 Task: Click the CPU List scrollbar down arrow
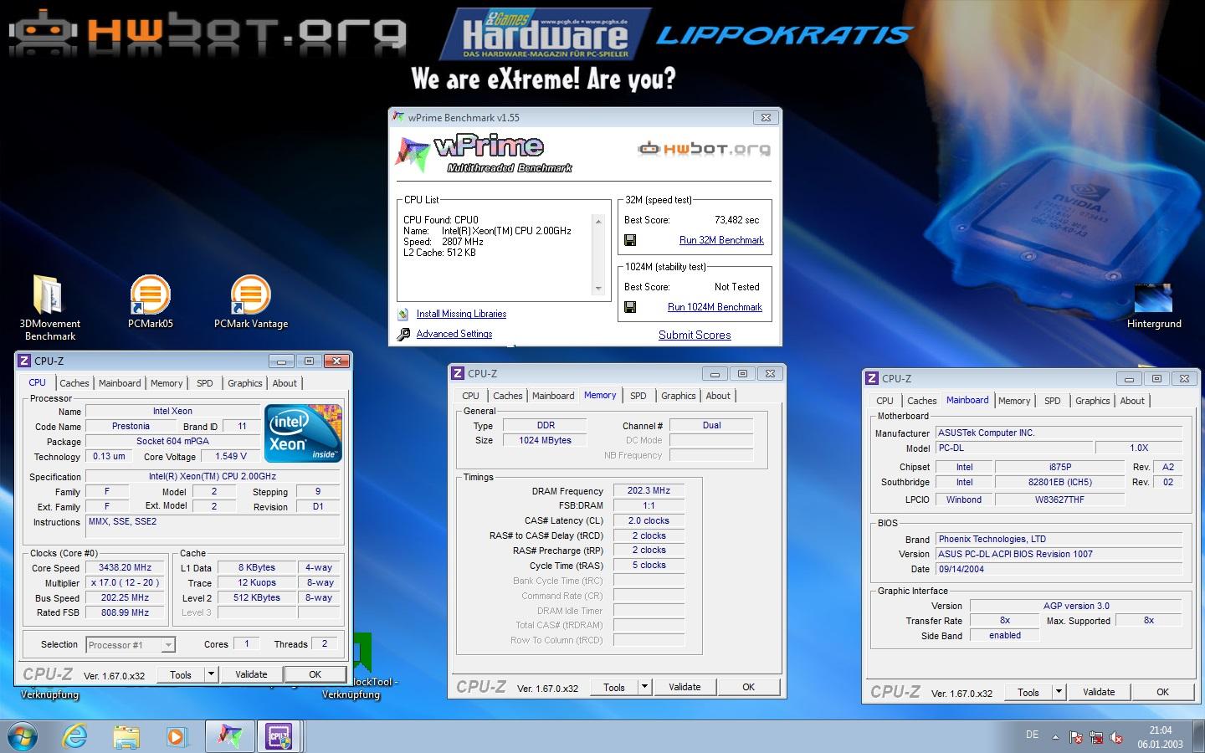(x=598, y=288)
